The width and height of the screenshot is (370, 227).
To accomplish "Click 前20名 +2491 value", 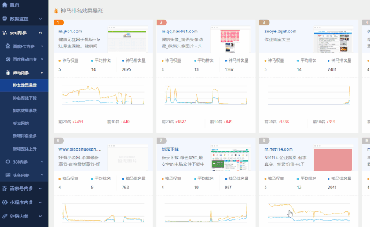I will click(x=78, y=122).
